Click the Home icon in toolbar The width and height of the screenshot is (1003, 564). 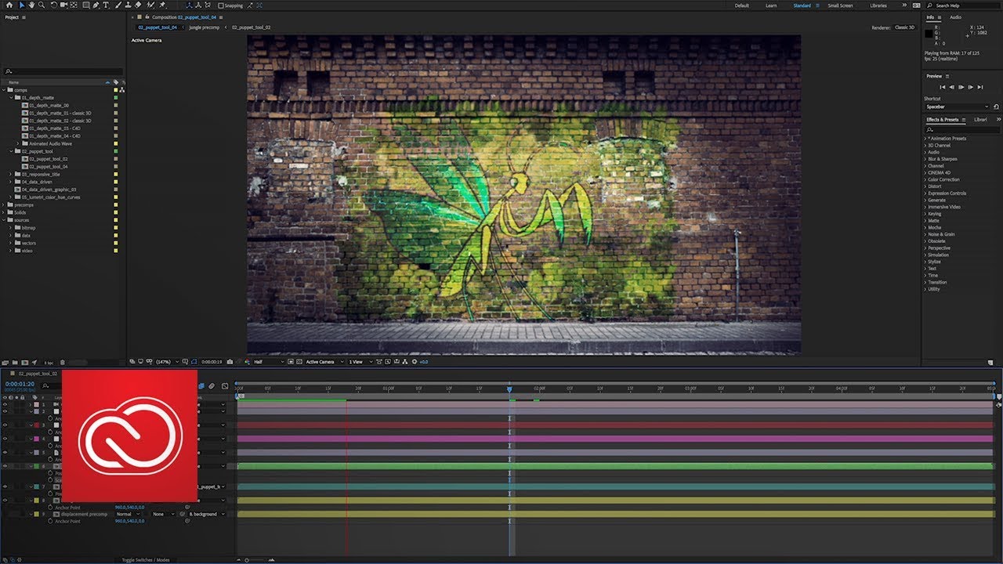[9, 5]
